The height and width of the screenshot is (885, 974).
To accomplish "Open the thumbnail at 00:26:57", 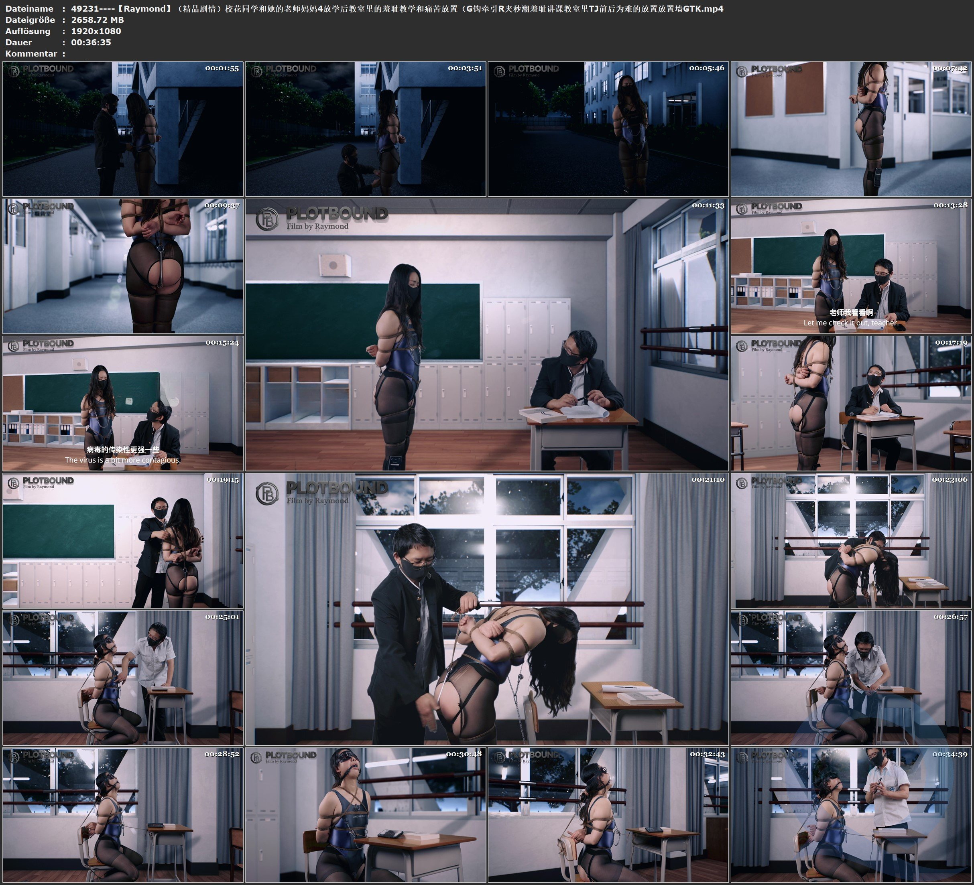I will 851,678.
